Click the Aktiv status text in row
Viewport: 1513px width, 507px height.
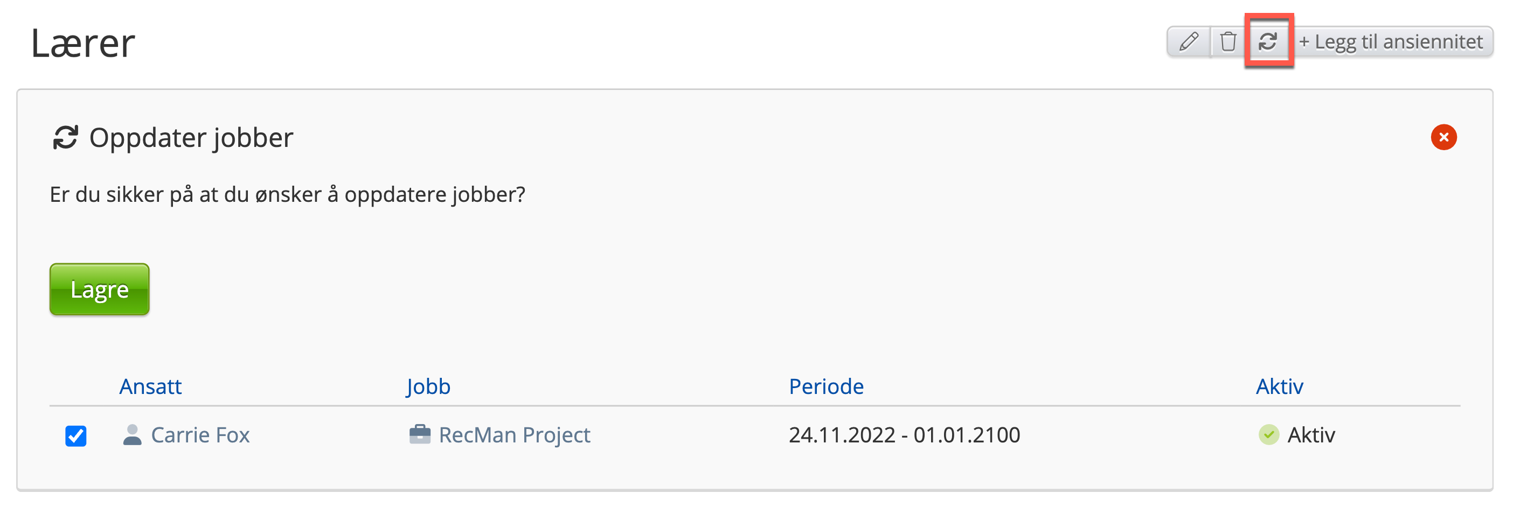(1311, 435)
